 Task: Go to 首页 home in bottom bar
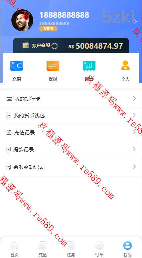tap(14, 249)
